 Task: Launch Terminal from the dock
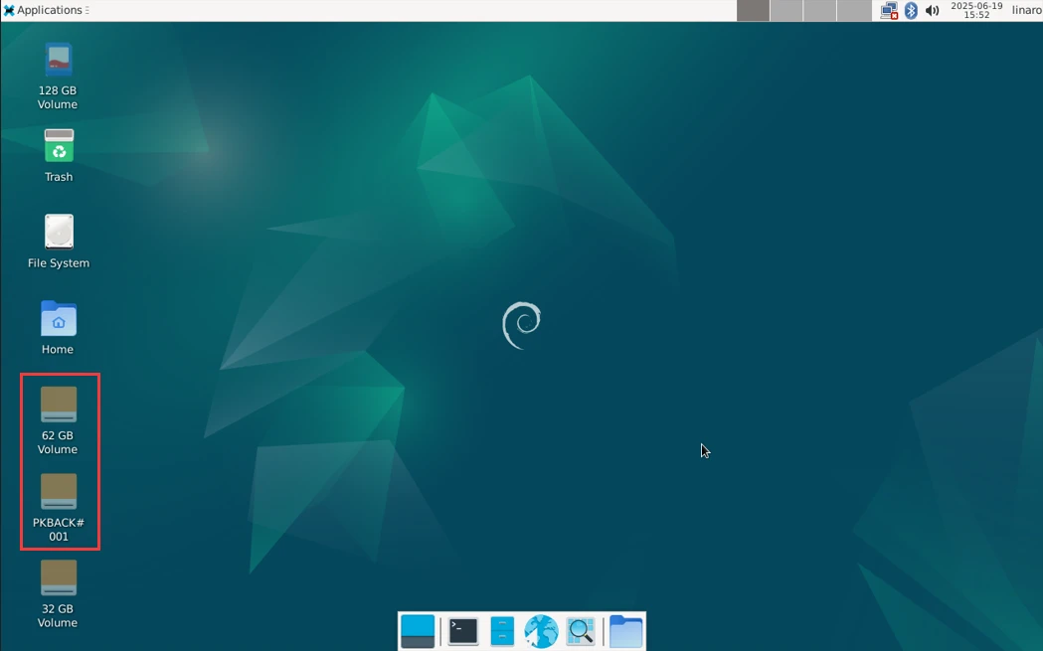463,631
